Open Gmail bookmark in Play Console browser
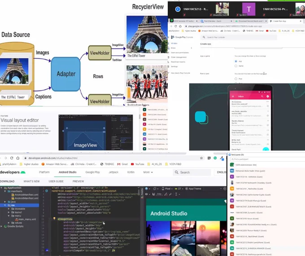The height and width of the screenshot is (256, 305). (260, 31)
